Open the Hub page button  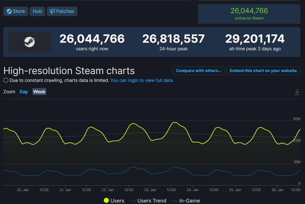pos(37,11)
